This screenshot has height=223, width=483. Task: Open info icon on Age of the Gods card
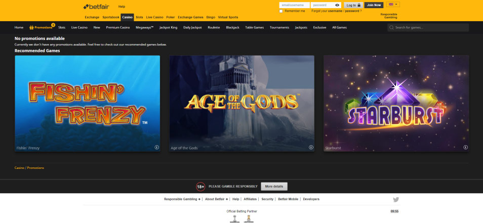pos(311,147)
